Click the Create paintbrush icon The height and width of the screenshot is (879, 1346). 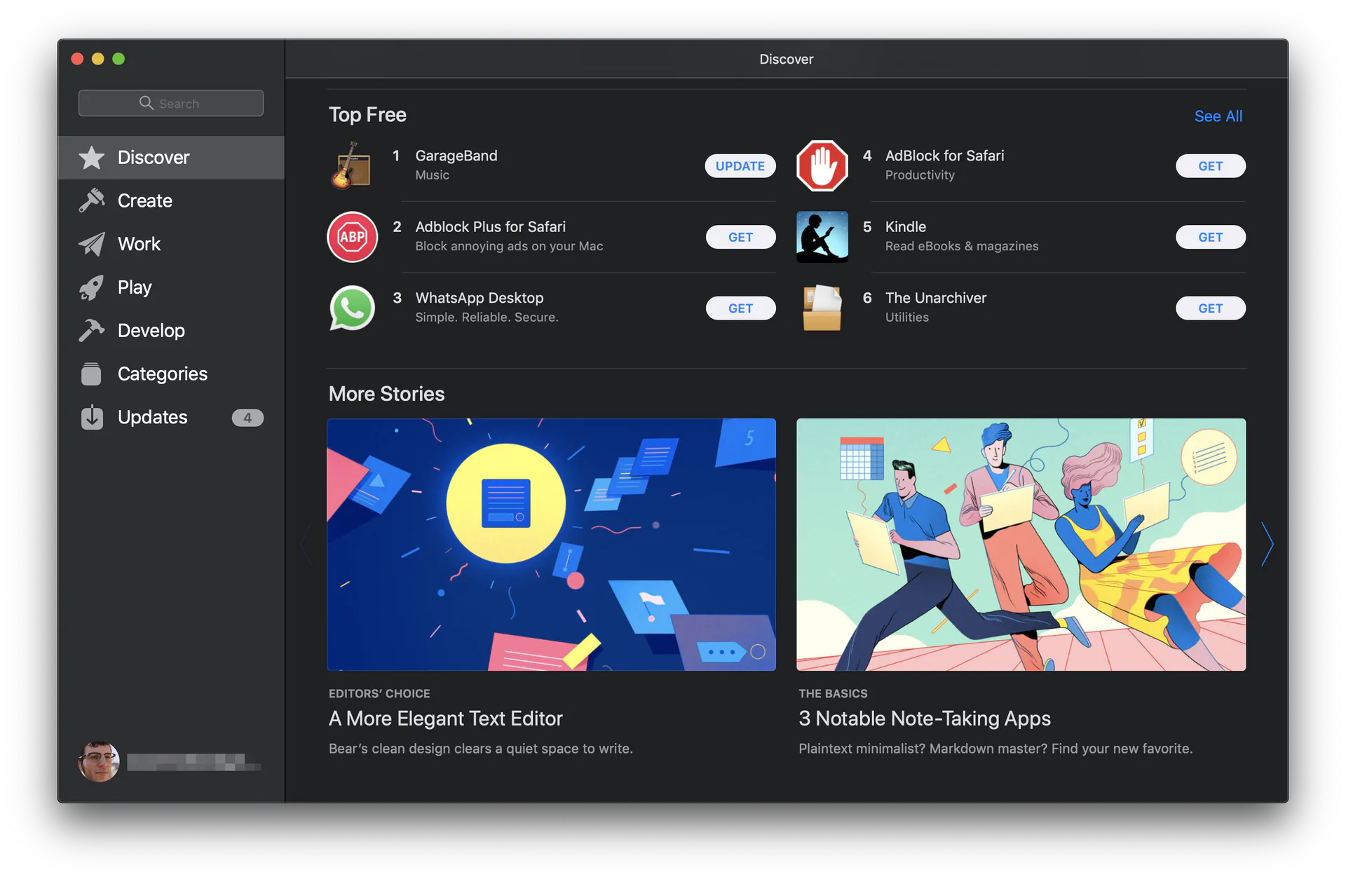pos(92,200)
